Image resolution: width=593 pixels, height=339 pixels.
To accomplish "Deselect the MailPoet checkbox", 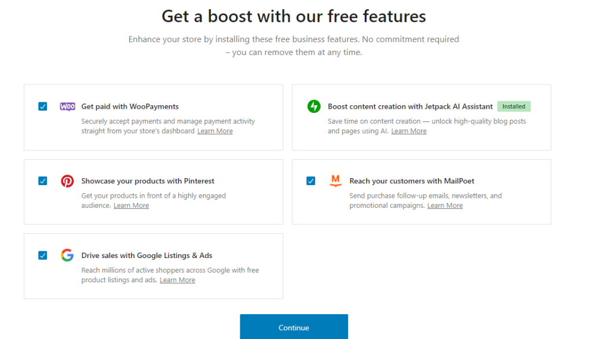I will pyautogui.click(x=311, y=181).
